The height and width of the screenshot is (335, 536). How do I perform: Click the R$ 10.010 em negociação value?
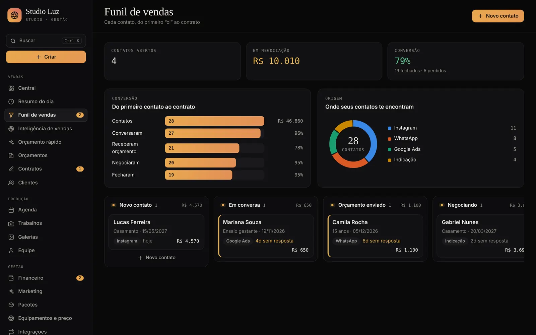(x=276, y=61)
